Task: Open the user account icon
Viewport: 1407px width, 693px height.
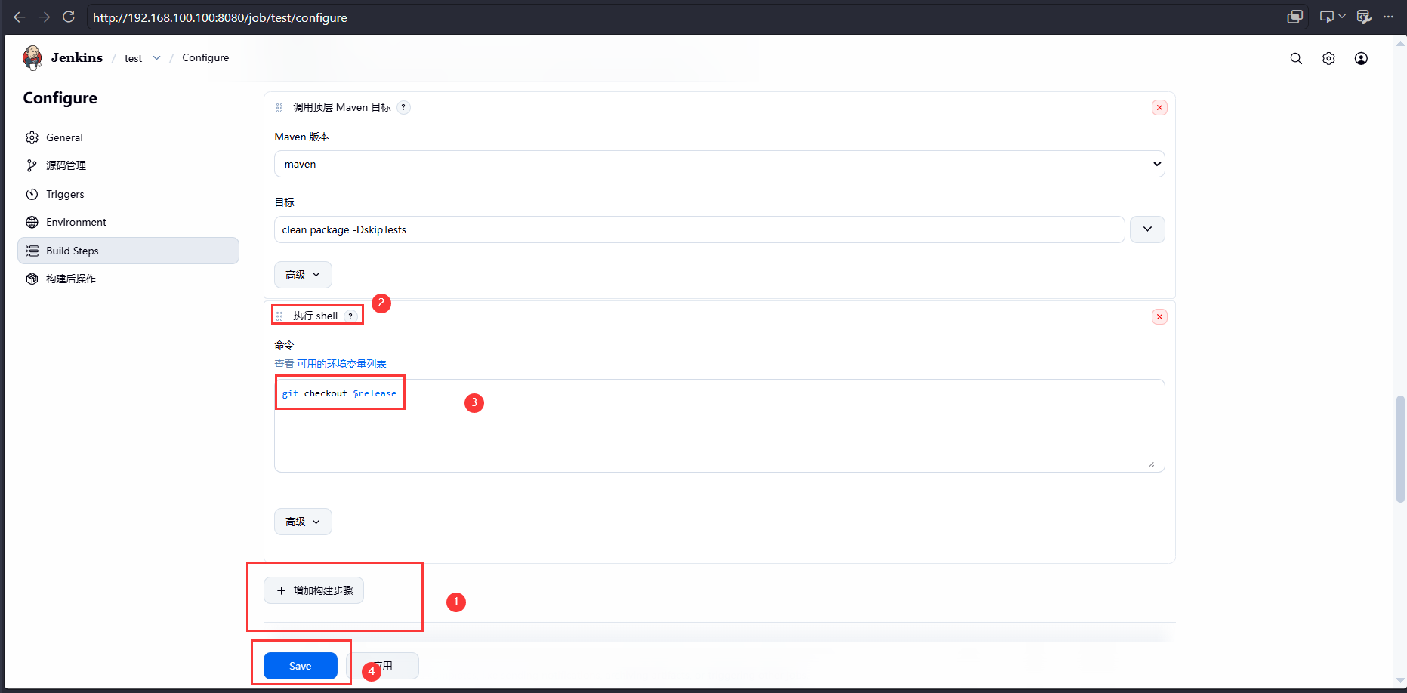Action: (x=1361, y=58)
